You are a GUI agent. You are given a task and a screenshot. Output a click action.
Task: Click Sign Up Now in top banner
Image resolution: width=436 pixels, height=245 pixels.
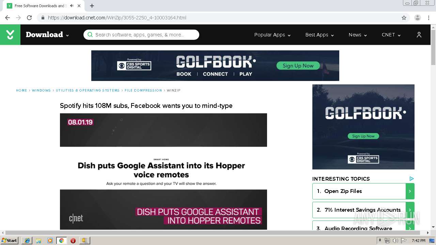[298, 66]
